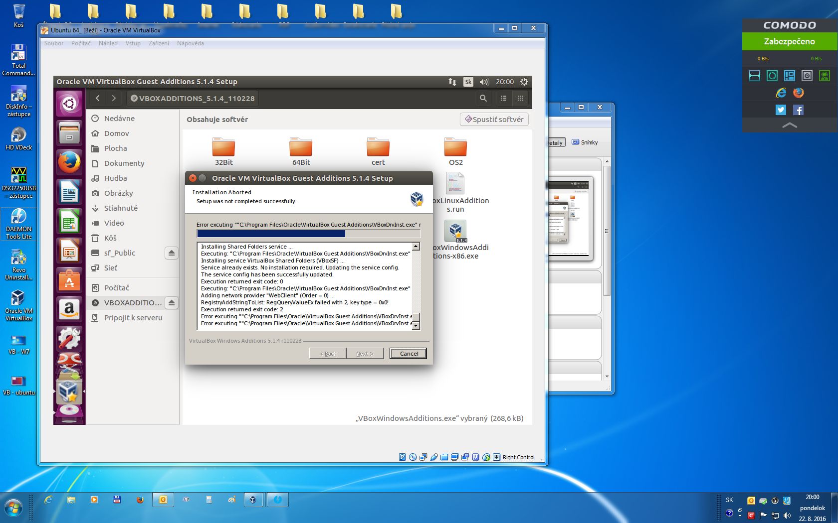Select the VBoxLinuxAdditions.run file
This screenshot has width=838, height=523.
pyautogui.click(x=455, y=193)
